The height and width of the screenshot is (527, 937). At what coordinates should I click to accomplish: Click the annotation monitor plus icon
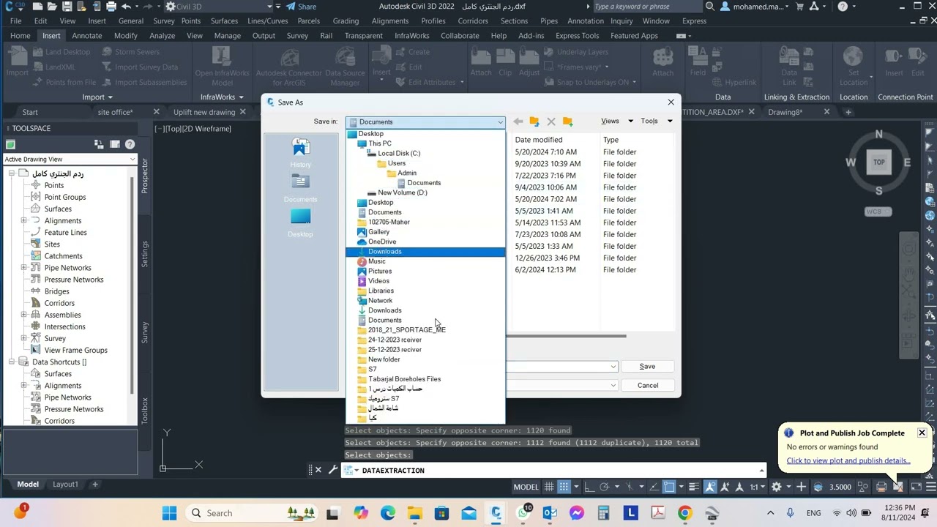click(801, 487)
